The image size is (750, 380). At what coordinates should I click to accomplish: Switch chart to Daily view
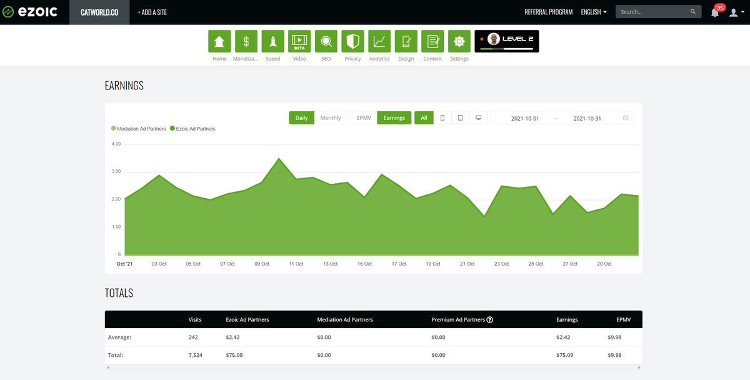tap(301, 117)
